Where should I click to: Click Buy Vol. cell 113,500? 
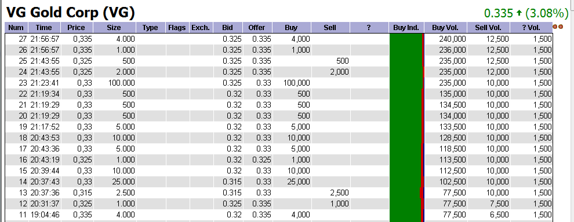452,160
